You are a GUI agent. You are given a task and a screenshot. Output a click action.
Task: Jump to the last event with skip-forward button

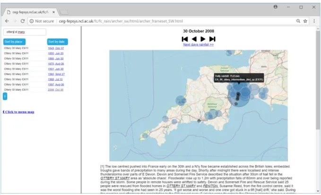(x=212, y=39)
